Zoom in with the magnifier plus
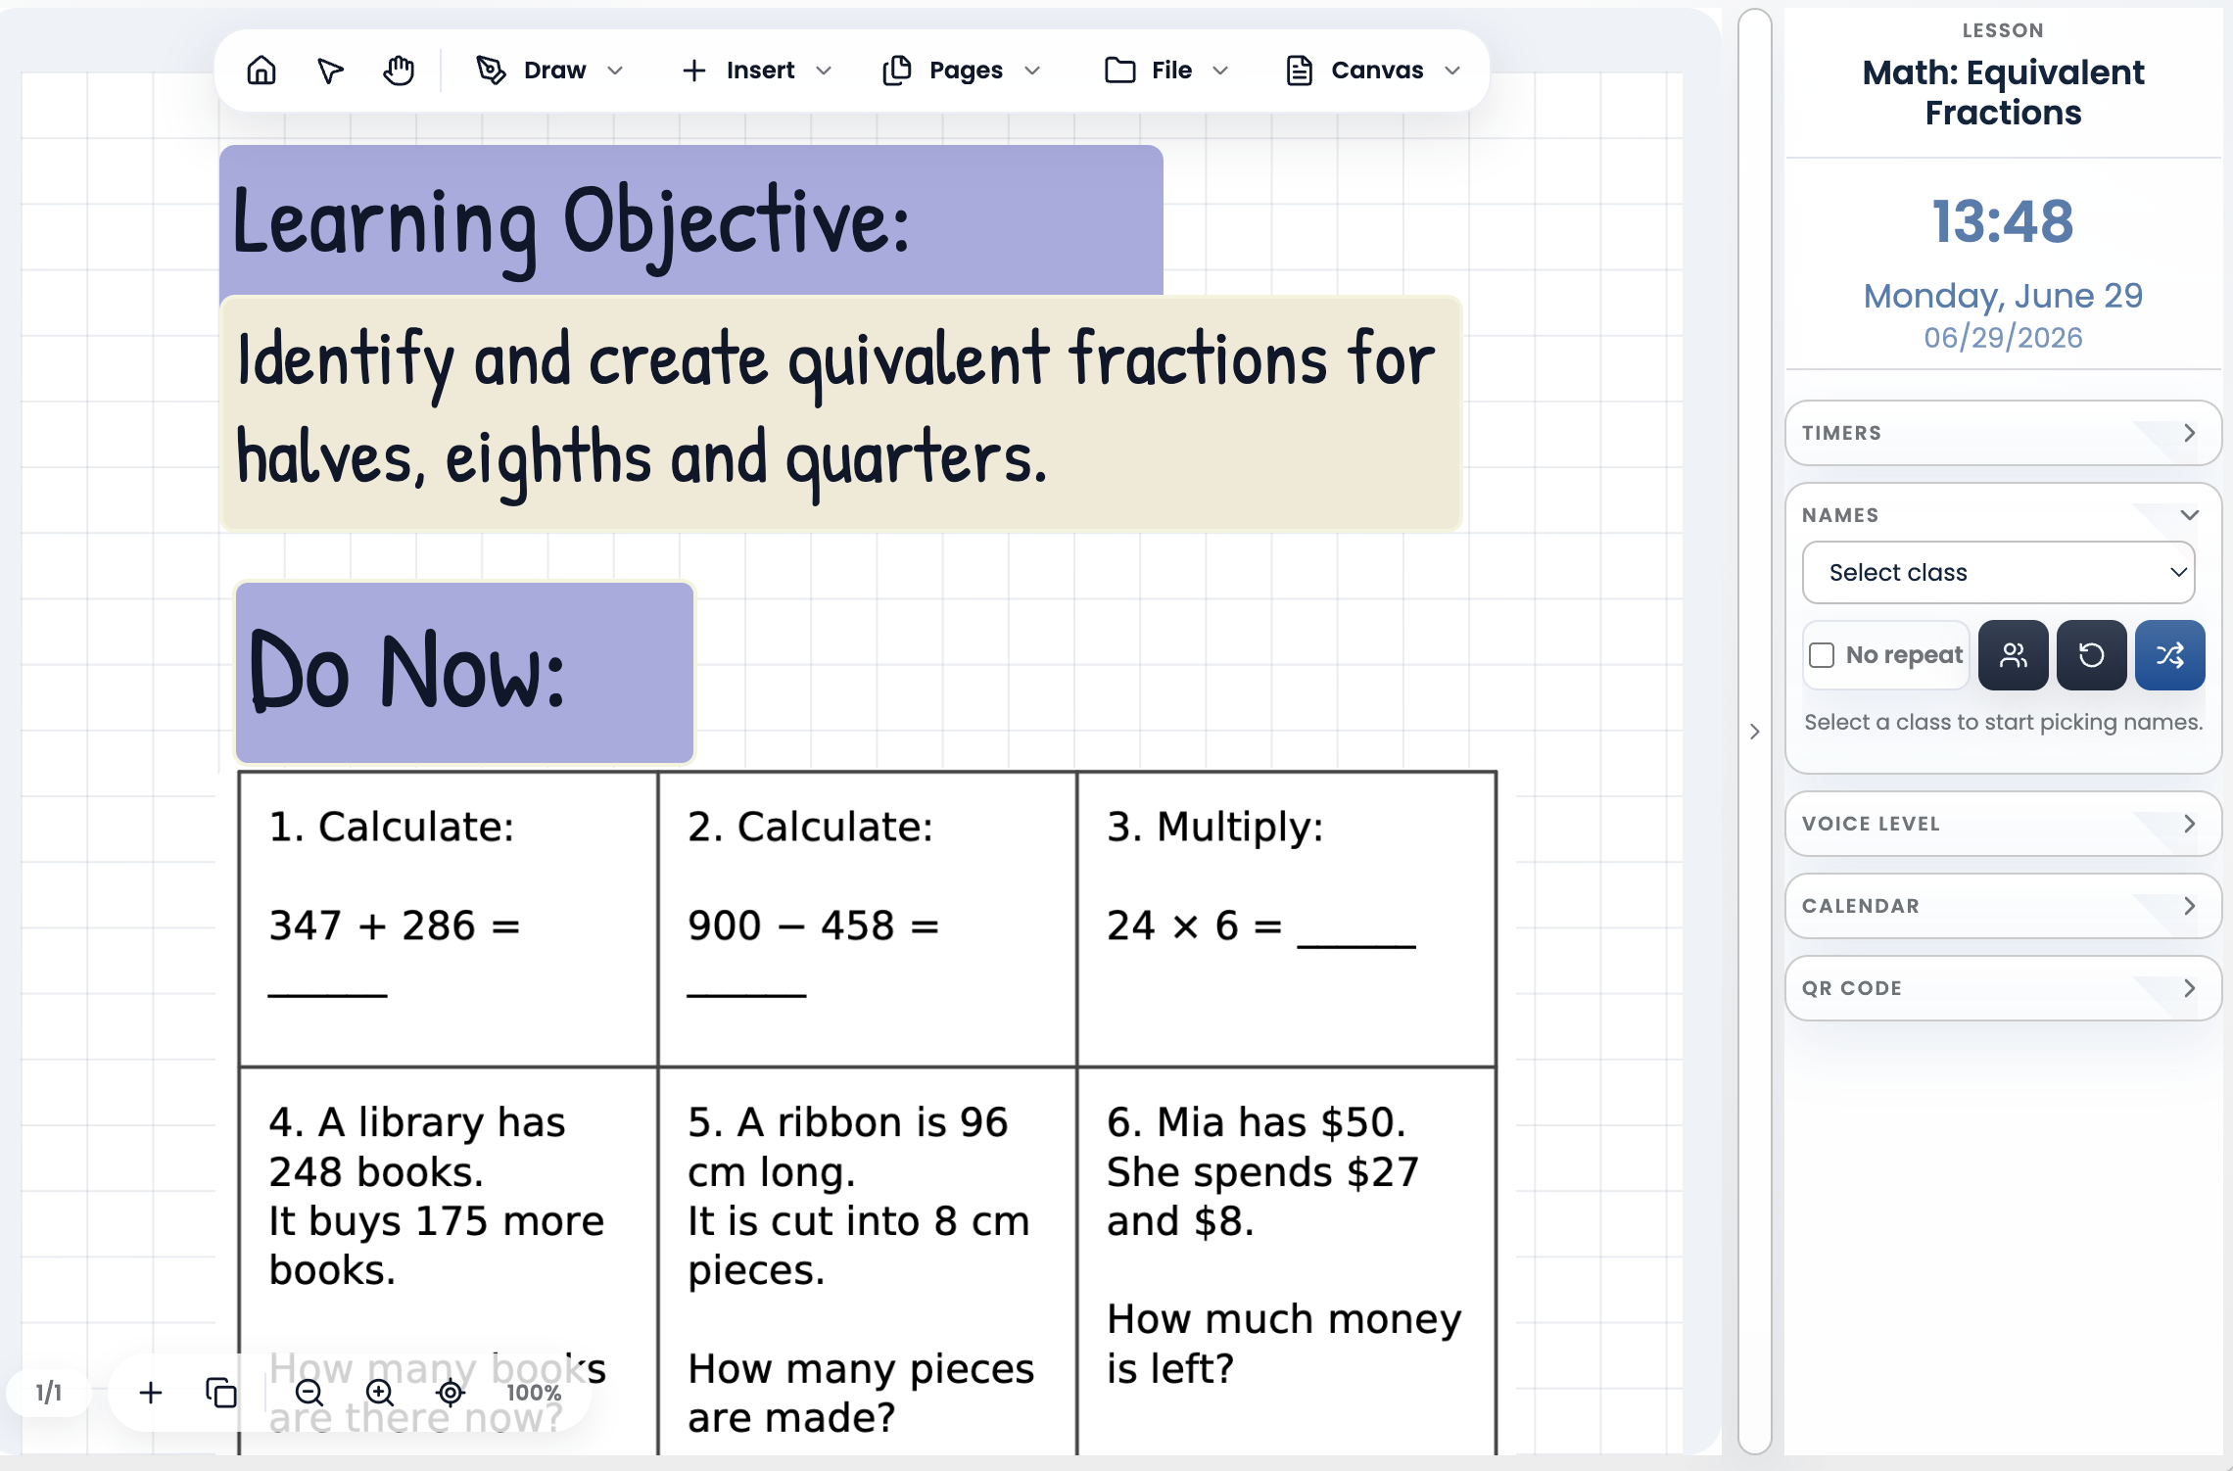Viewport: 2233px width, 1471px height. pos(380,1393)
